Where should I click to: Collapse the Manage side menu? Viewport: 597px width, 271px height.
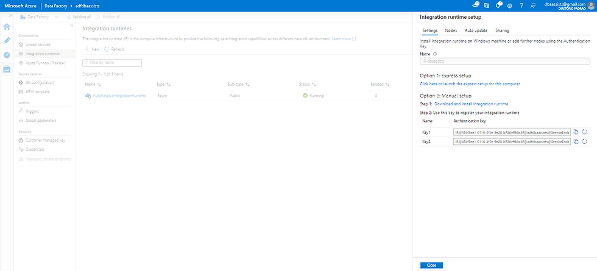[x=72, y=26]
